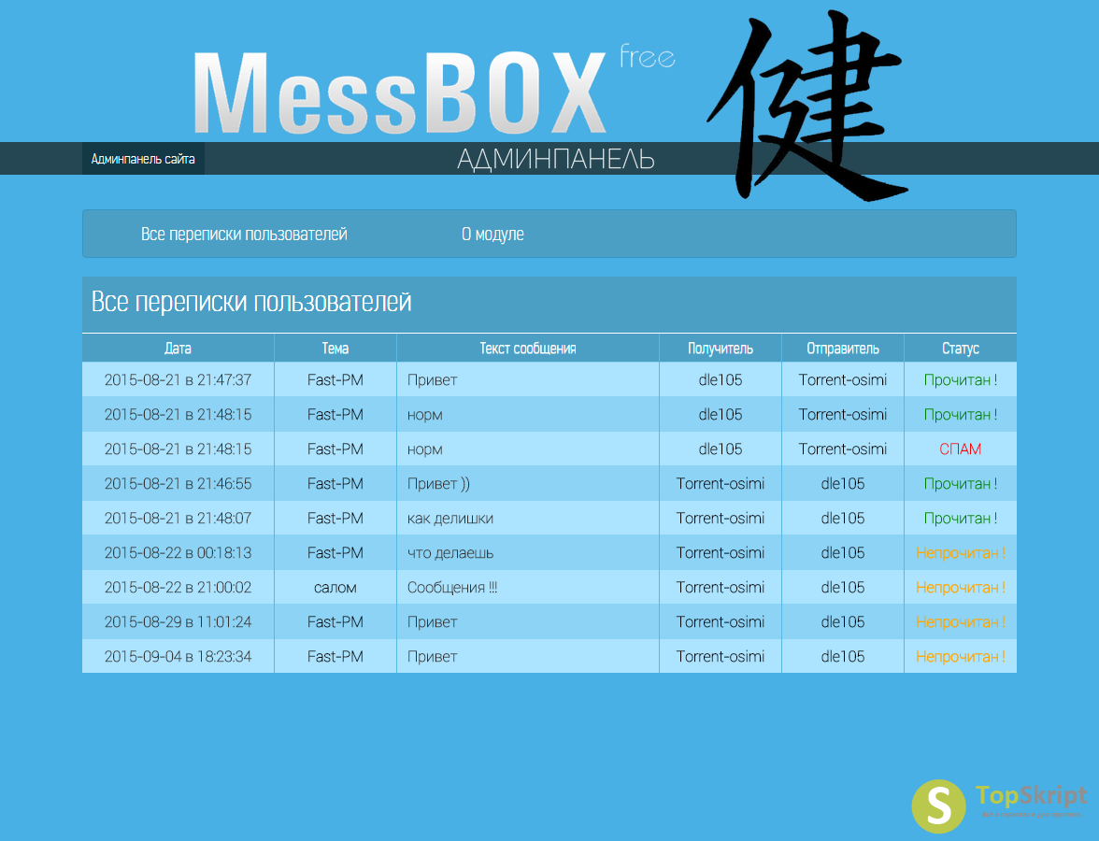The width and height of the screenshot is (1099, 841).
Task: Click the MessBOX free logo
Action: pos(434,90)
